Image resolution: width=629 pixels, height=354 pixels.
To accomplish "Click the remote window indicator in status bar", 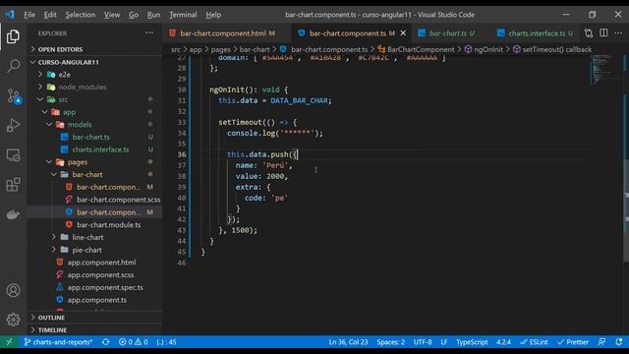I will click(9, 342).
